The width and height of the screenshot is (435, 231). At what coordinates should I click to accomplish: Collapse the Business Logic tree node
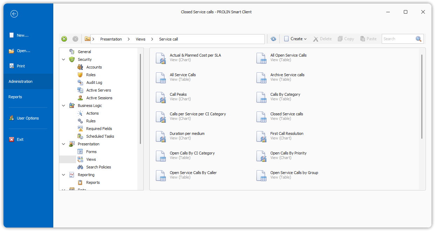pyautogui.click(x=63, y=106)
